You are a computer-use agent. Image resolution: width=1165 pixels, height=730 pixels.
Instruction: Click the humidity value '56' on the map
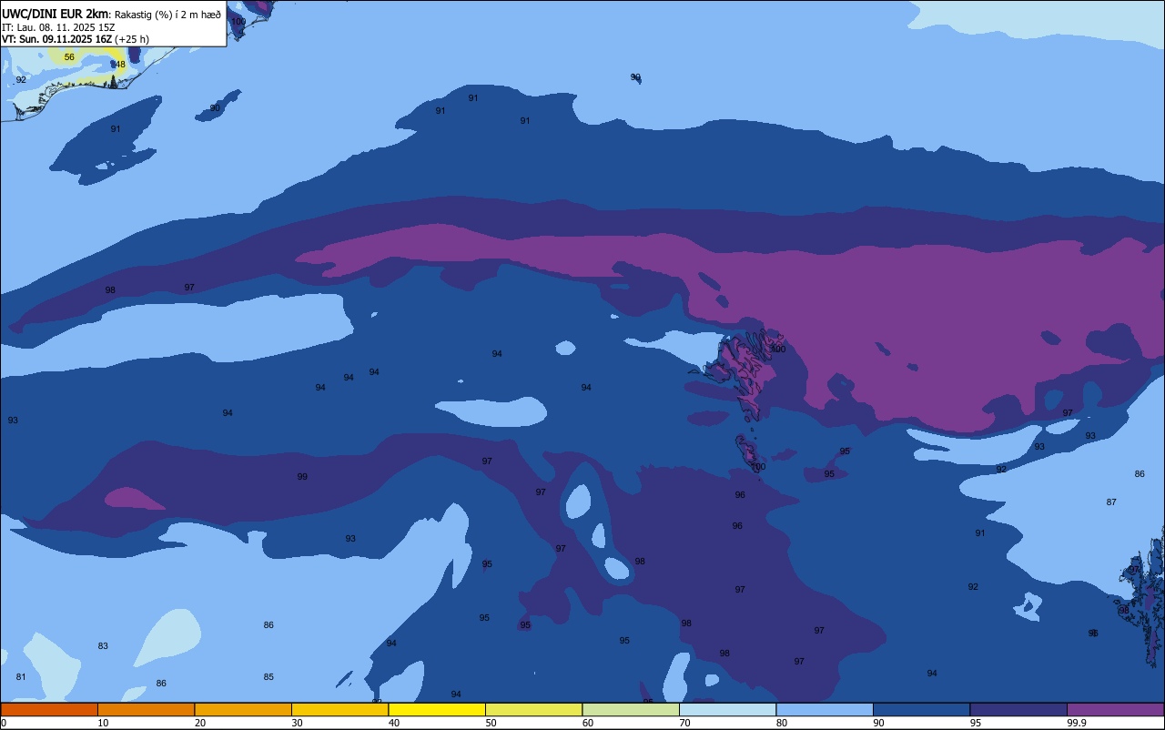(x=69, y=56)
